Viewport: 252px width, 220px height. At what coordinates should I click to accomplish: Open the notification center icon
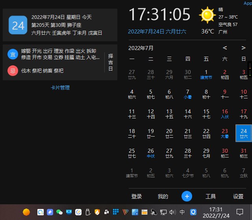[x=240, y=212]
